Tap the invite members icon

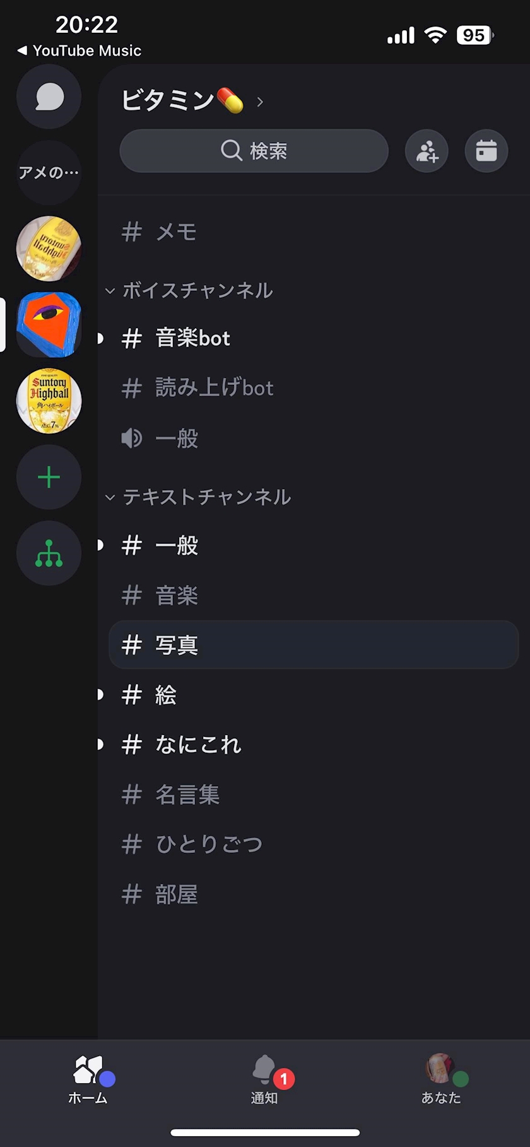pos(427,151)
